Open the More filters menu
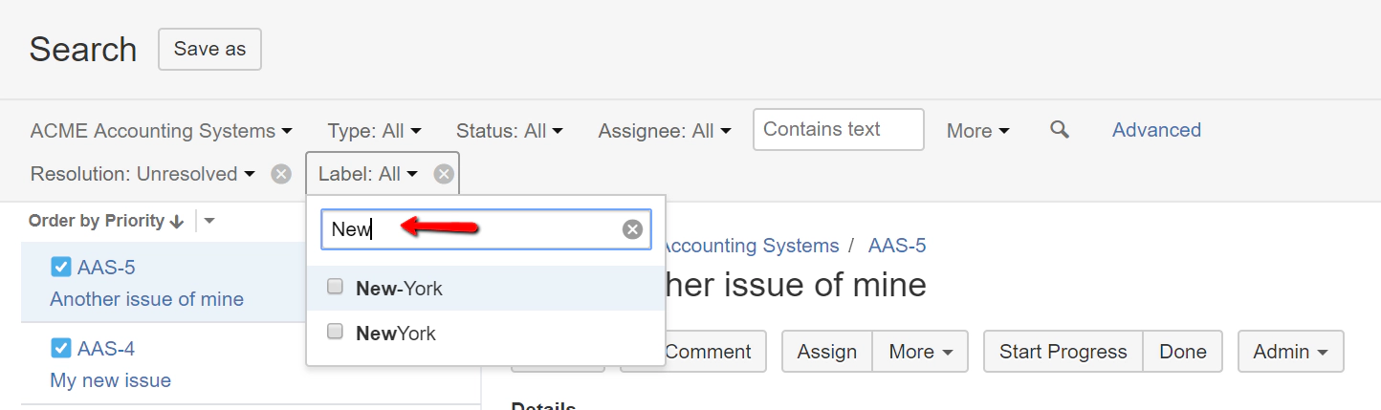The height and width of the screenshot is (410, 1381). coord(977,131)
